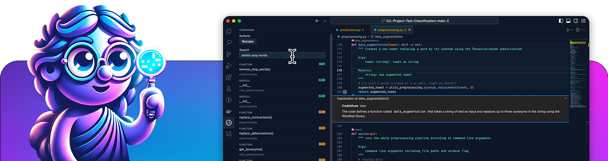608x161 pixels.
Task: Click the code minimap on the right
Action: pyautogui.click(x=578, y=73)
